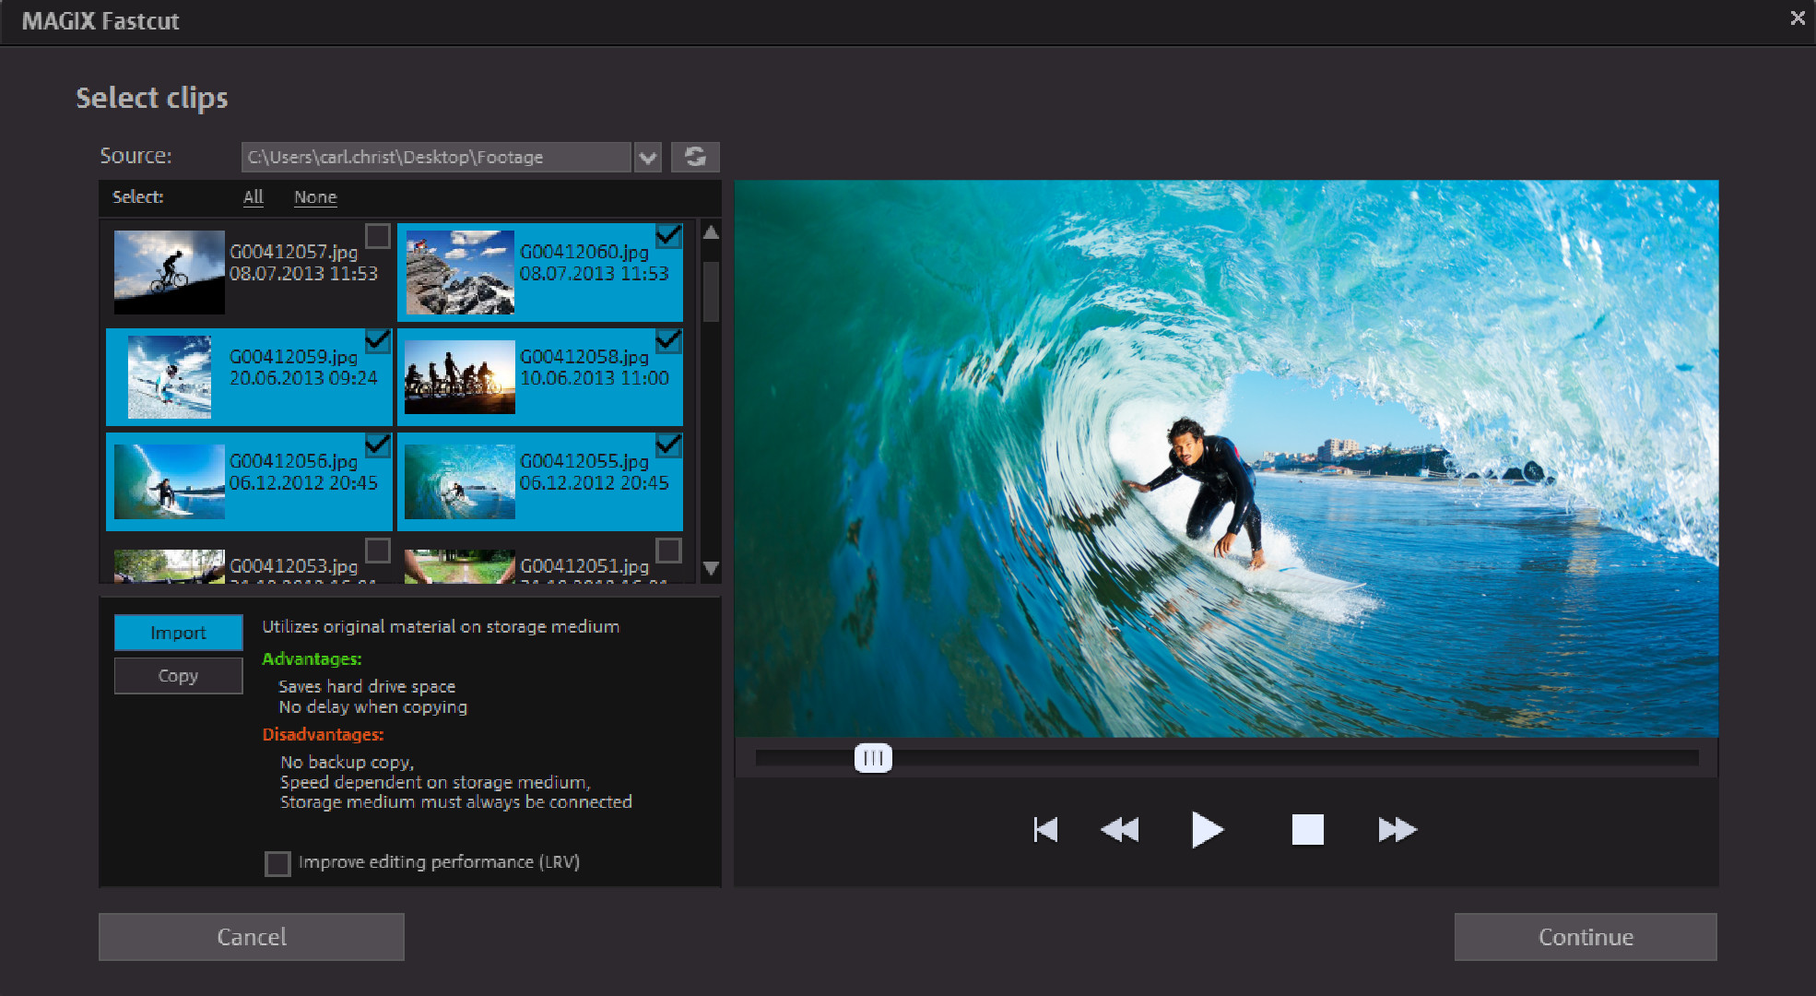Select the G00412058.jpg cyclists thumbnail
Screen dimensions: 1816x996
click(460, 377)
